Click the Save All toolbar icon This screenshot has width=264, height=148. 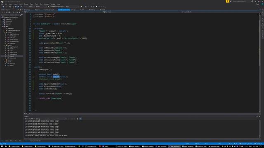click(18, 7)
